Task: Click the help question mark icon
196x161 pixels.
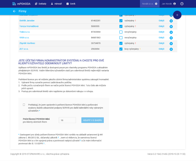Action: pos(182,4)
